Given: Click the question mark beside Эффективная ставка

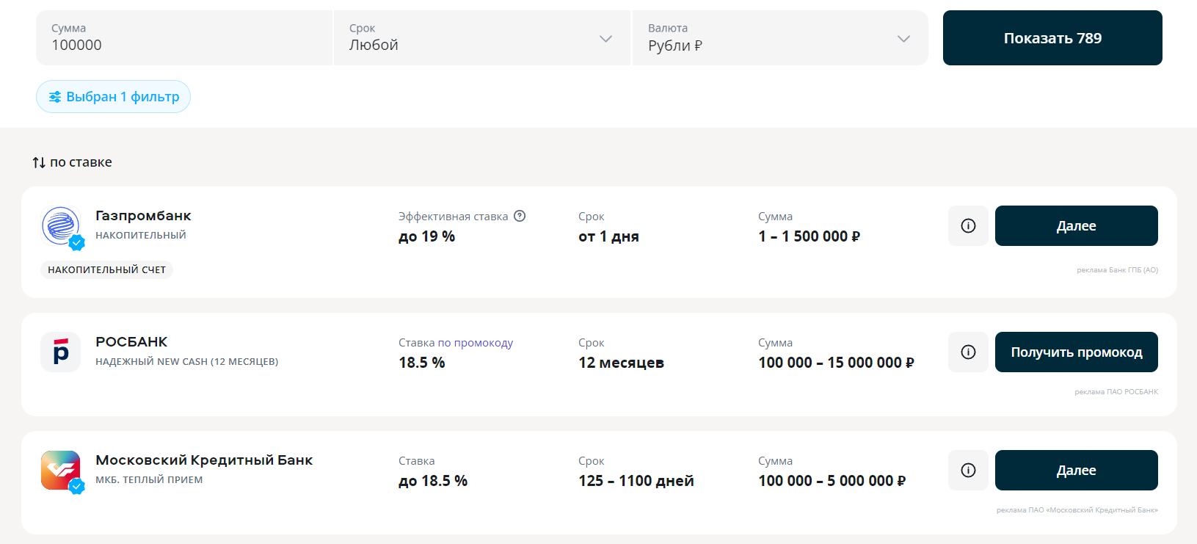Looking at the screenshot, I should click(520, 216).
